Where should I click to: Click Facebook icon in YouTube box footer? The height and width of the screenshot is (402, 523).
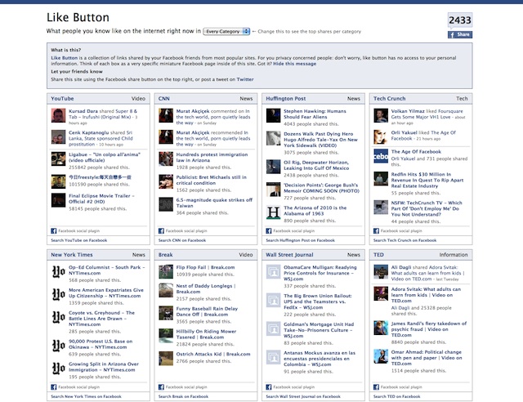(54, 231)
